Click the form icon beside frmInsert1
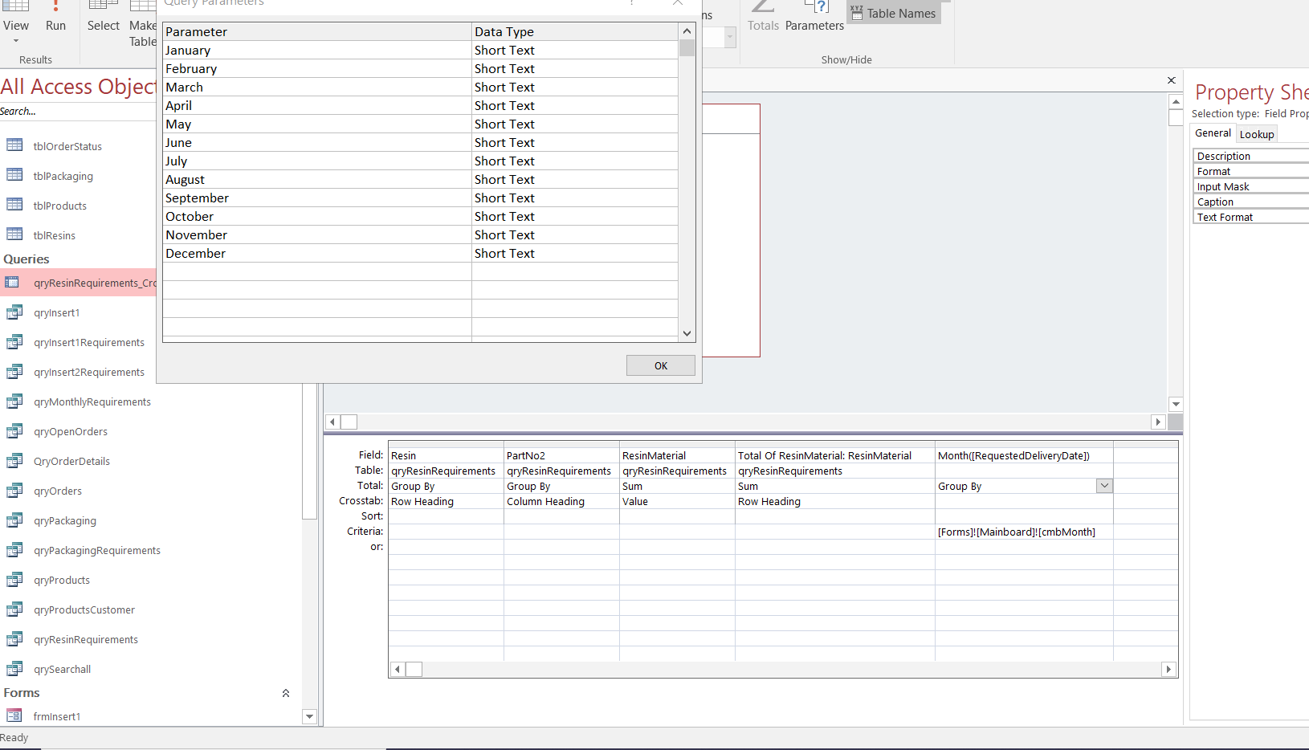Screen dimensions: 1309x750 (x=14, y=715)
